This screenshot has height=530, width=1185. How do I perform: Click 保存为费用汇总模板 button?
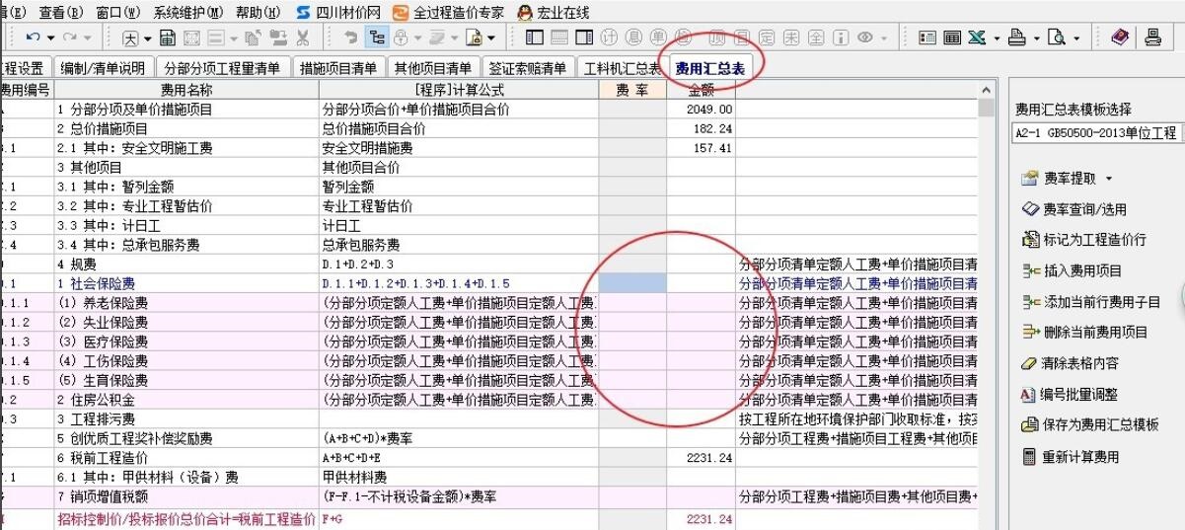[1088, 424]
